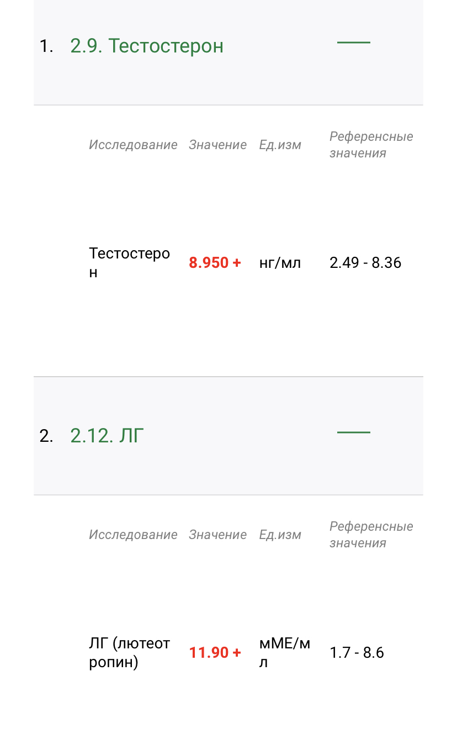Click Референсные значения header in ЛГ table
Viewport: 457px width, 750px height.
click(x=371, y=535)
